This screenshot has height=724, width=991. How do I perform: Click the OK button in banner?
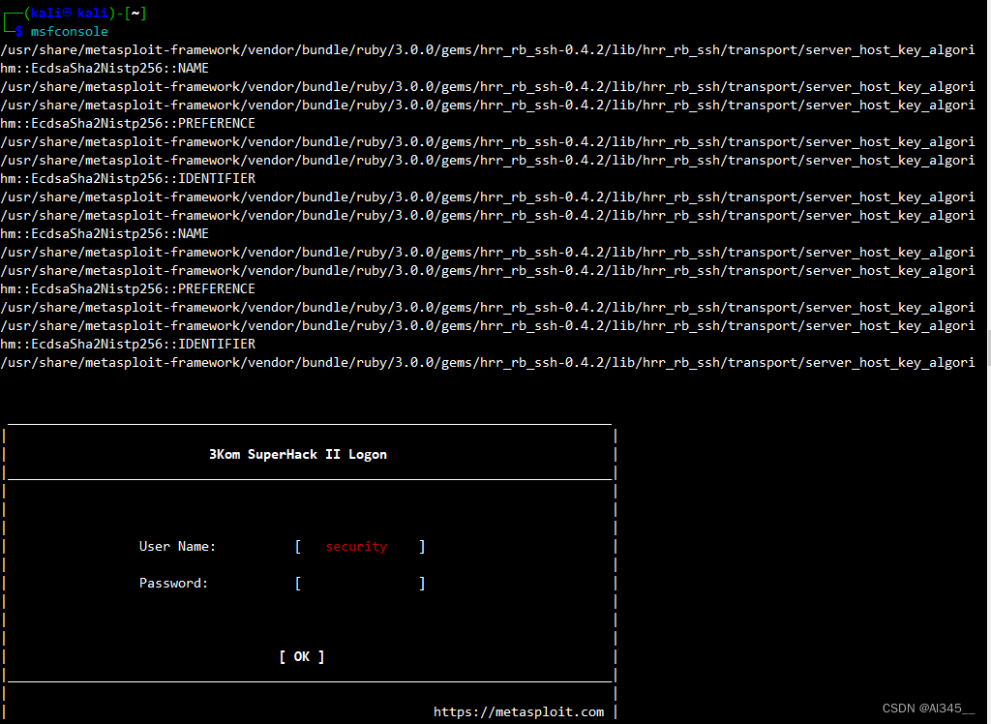point(302,657)
